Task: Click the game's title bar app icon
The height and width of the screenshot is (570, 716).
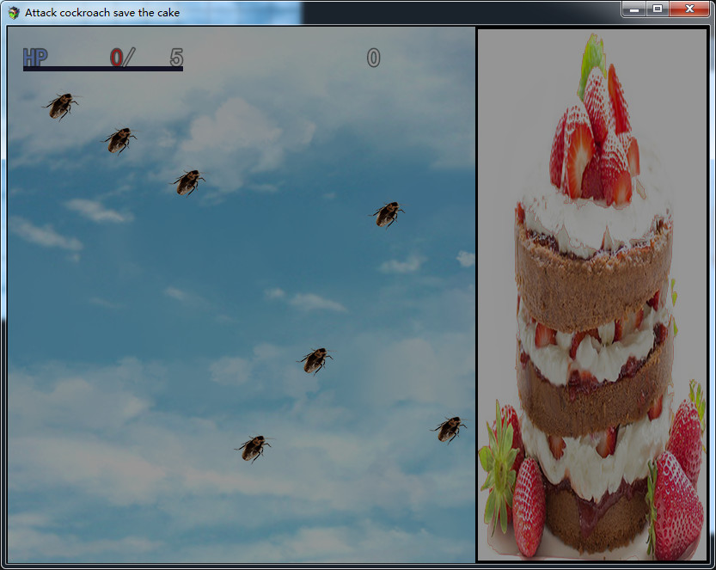Action: pyautogui.click(x=14, y=13)
